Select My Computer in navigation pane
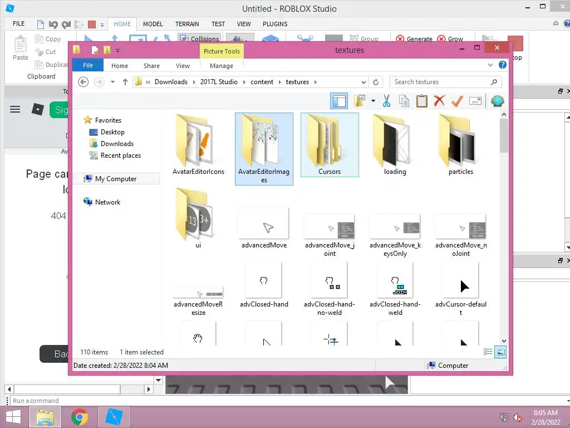The width and height of the screenshot is (570, 428). [x=116, y=179]
